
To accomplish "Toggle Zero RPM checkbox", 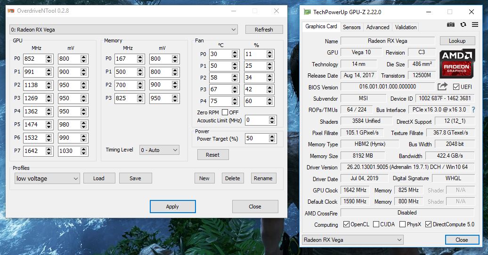I will (225, 112).
